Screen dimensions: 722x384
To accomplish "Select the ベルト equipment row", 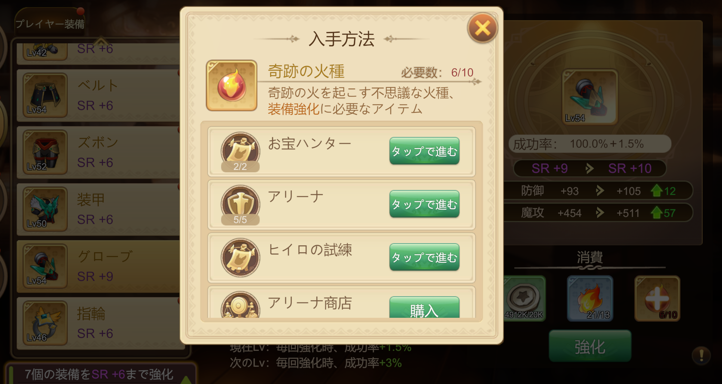I will (99, 95).
